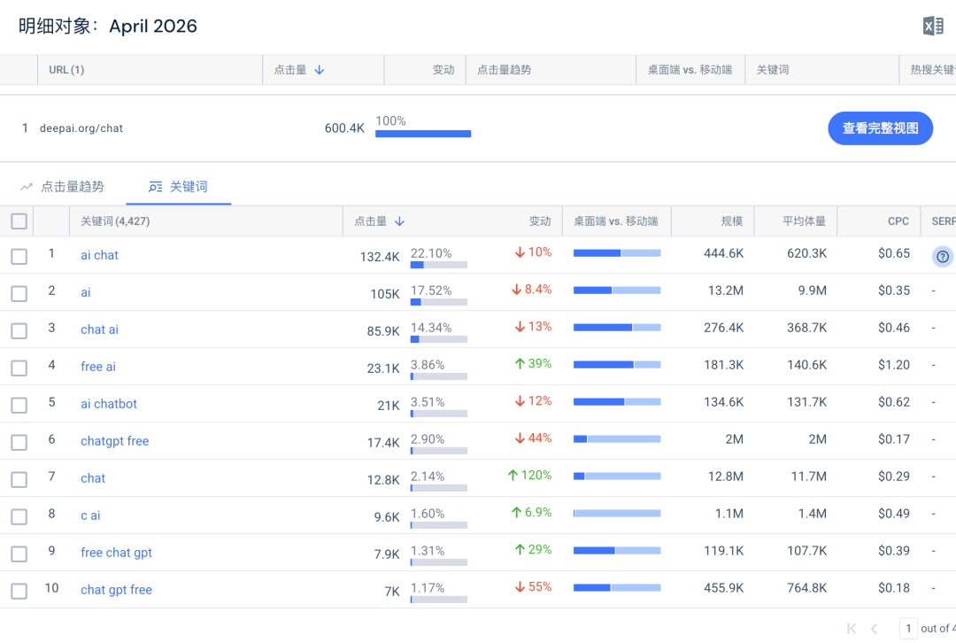Click the deepai.org/chat URL row

pyautogui.click(x=478, y=128)
